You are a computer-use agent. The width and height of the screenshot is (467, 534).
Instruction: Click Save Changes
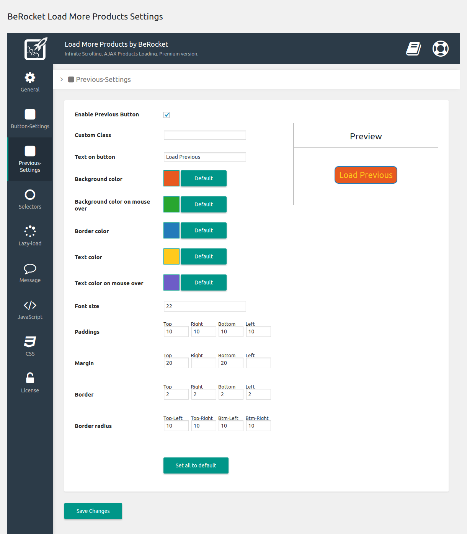click(93, 511)
